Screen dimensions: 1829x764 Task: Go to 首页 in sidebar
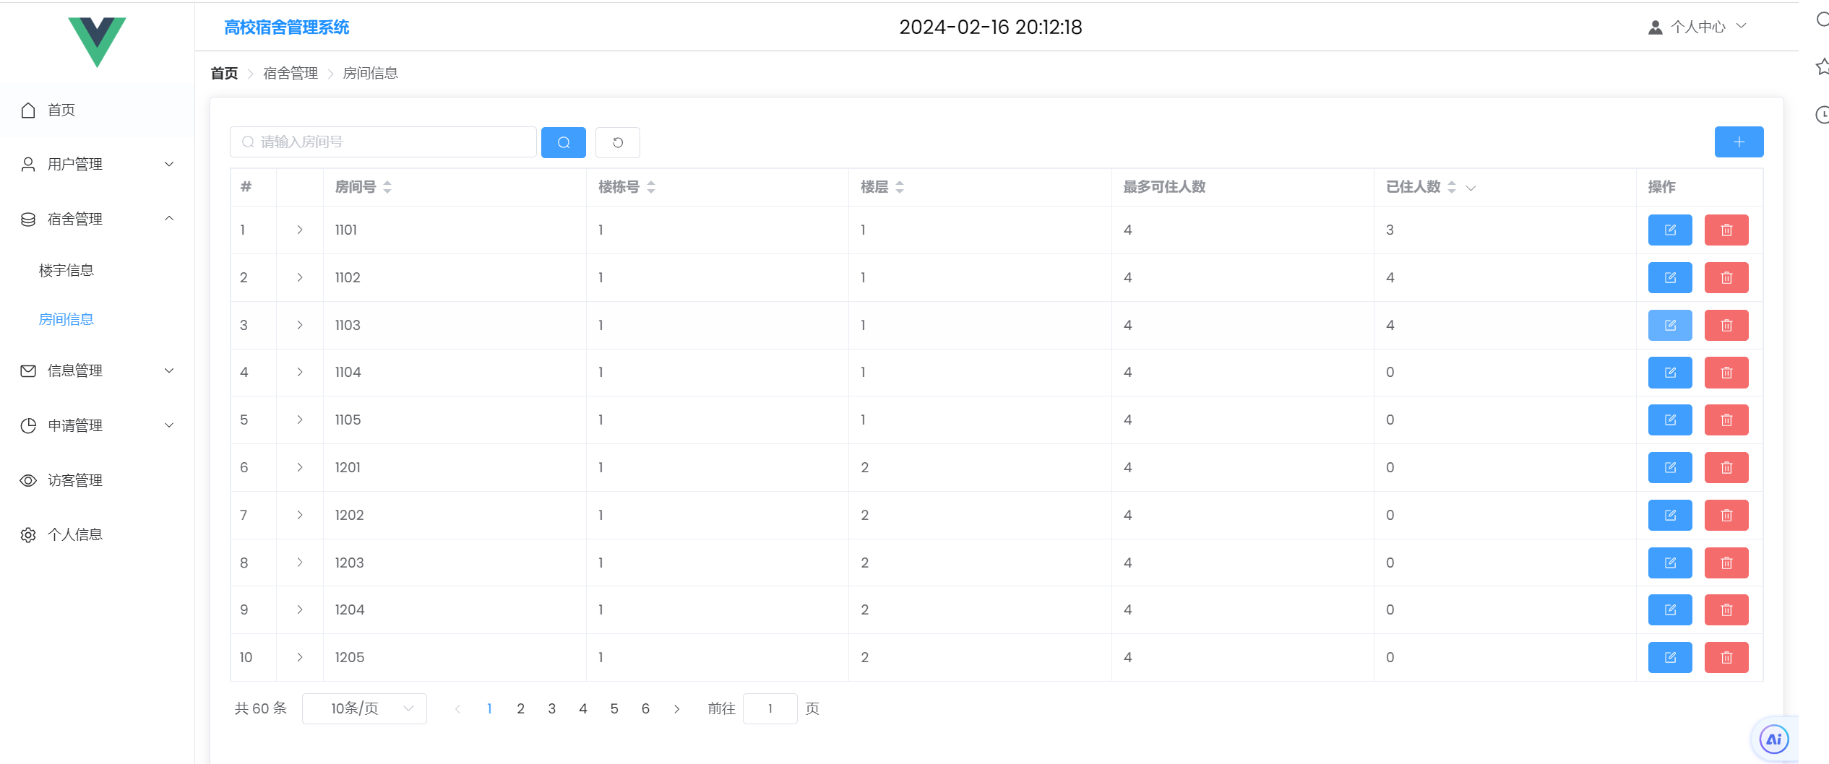tap(97, 110)
